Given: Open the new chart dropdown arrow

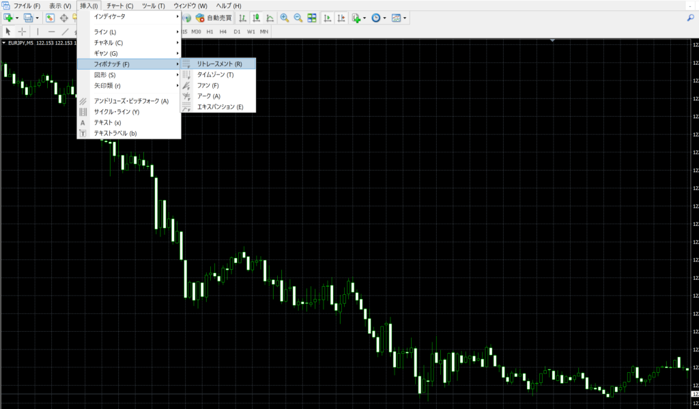Looking at the screenshot, I should pyautogui.click(x=17, y=18).
